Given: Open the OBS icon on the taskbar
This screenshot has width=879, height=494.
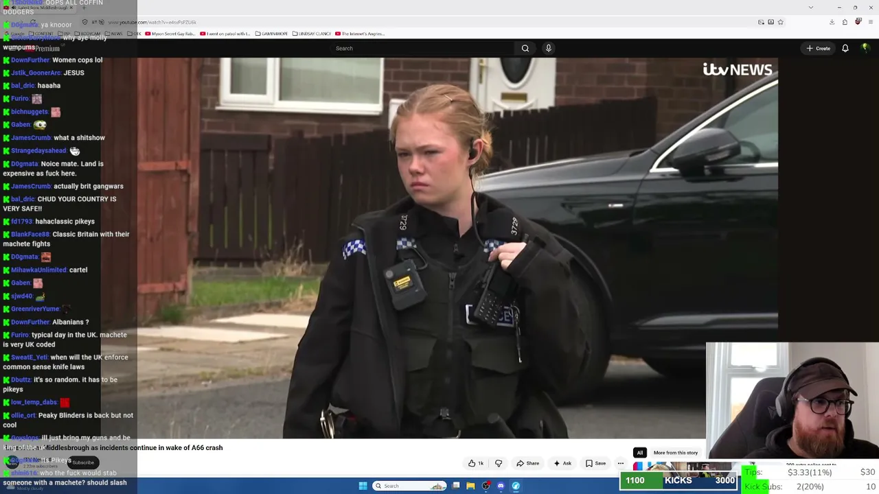Looking at the screenshot, I should click(486, 486).
